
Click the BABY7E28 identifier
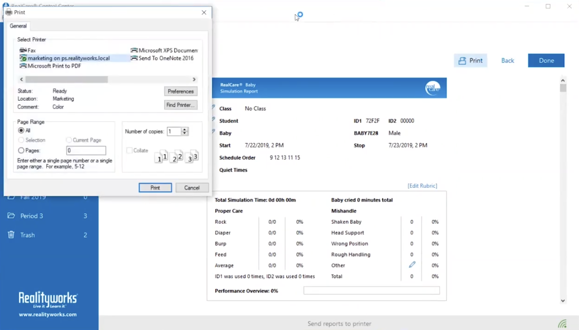[x=366, y=133]
